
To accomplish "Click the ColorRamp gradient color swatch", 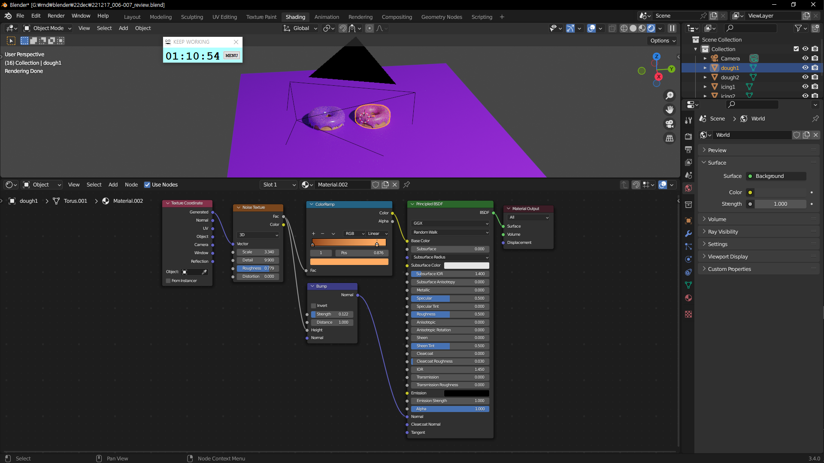I will [349, 262].
